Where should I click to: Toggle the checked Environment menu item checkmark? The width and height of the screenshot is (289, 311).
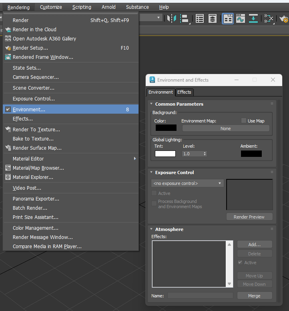pos(8,110)
